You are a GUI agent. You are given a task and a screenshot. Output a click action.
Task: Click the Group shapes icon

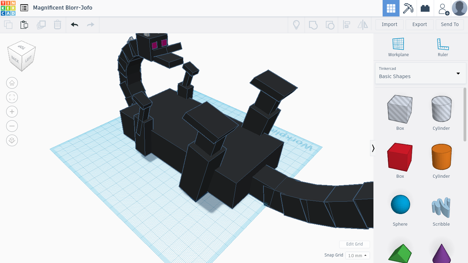tap(313, 25)
